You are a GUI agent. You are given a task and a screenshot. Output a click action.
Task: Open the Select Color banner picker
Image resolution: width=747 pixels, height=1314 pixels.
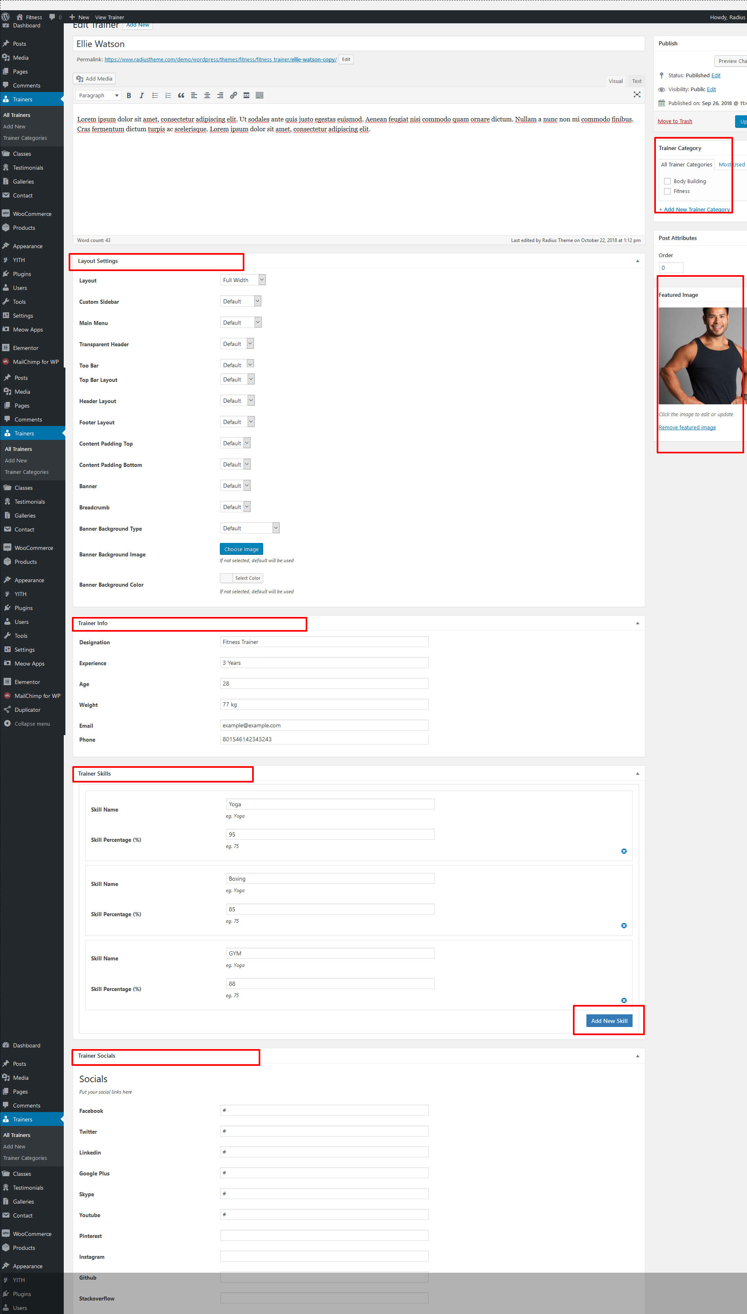pos(242,578)
